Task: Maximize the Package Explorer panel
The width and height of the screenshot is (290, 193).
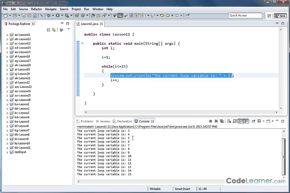Action: (x=68, y=24)
